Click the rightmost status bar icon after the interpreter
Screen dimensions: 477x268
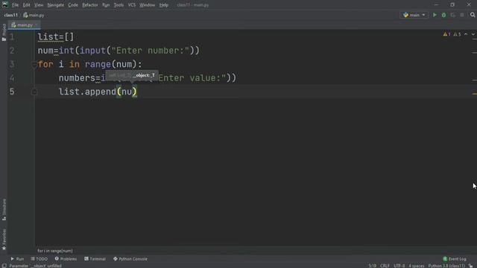(x=471, y=266)
